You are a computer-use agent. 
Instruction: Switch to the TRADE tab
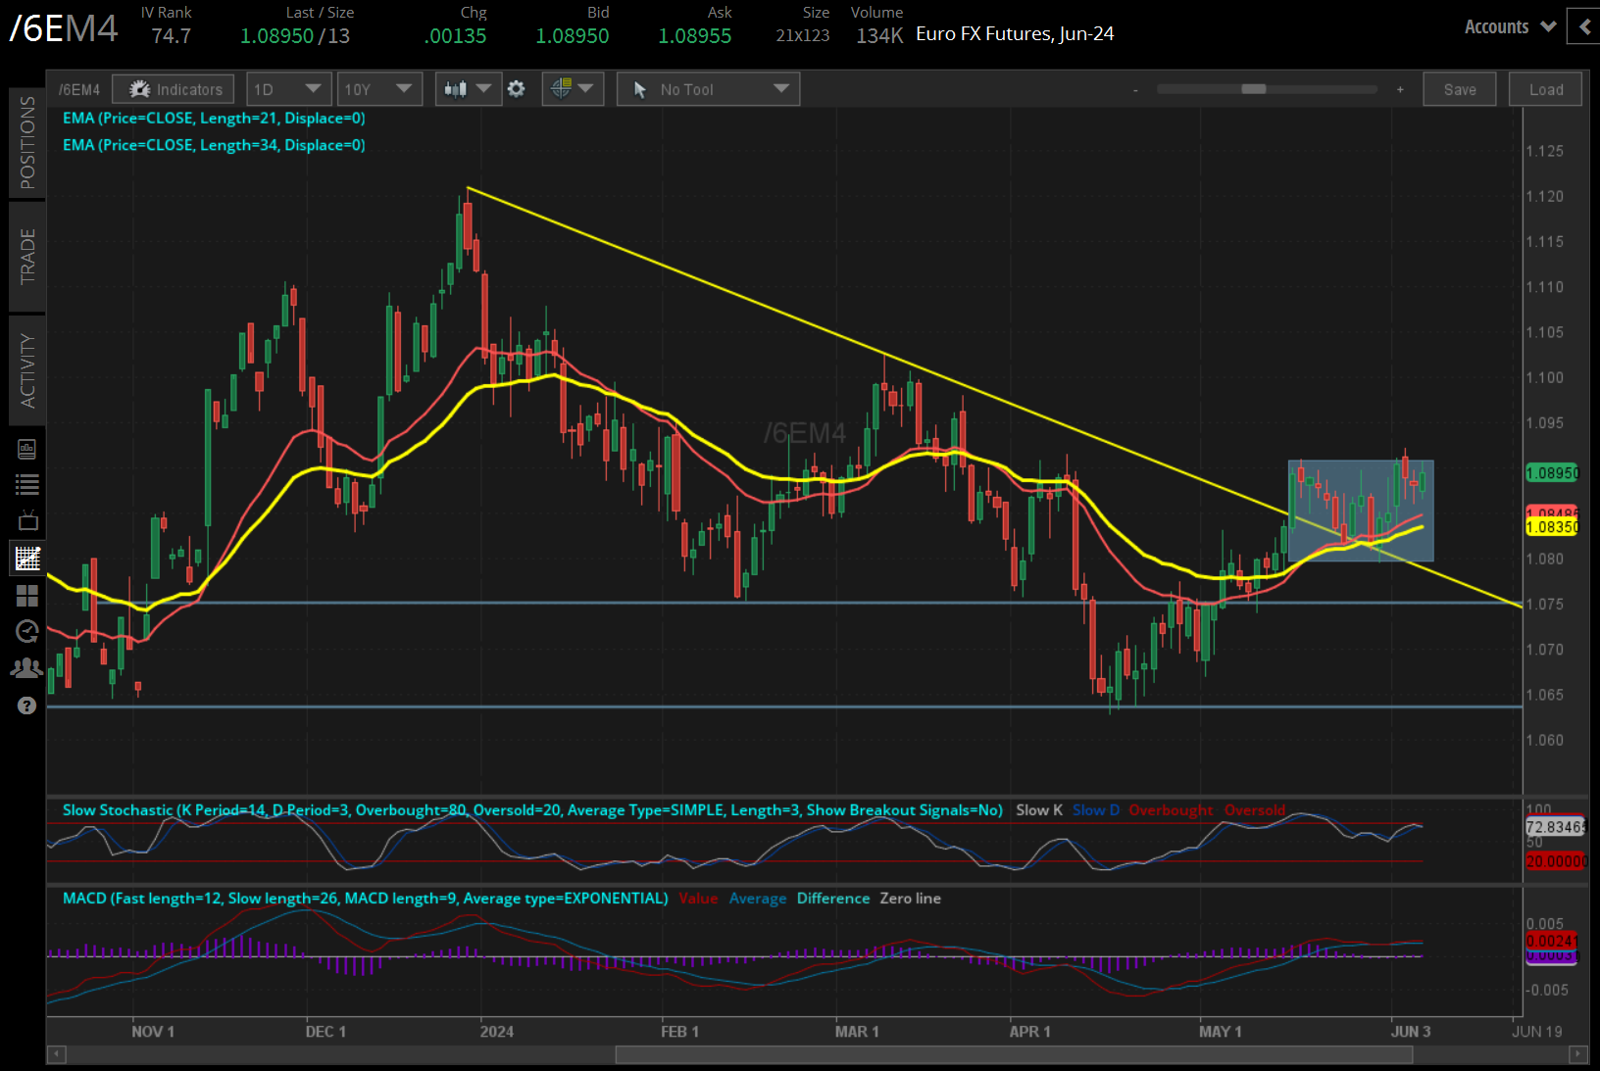coord(27,257)
